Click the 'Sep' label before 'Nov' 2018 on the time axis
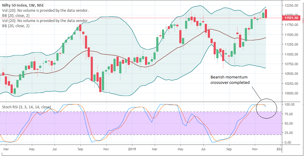 click(x=80, y=149)
